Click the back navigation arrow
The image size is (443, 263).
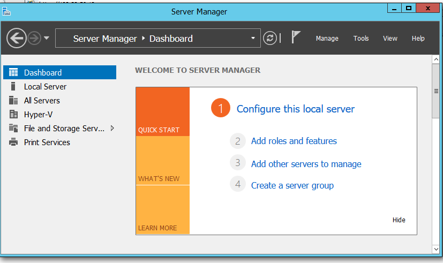pyautogui.click(x=17, y=38)
